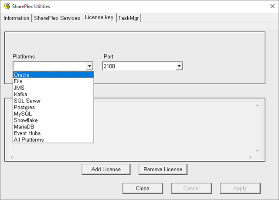
Task: Switch to the Information tab
Action: click(x=17, y=18)
